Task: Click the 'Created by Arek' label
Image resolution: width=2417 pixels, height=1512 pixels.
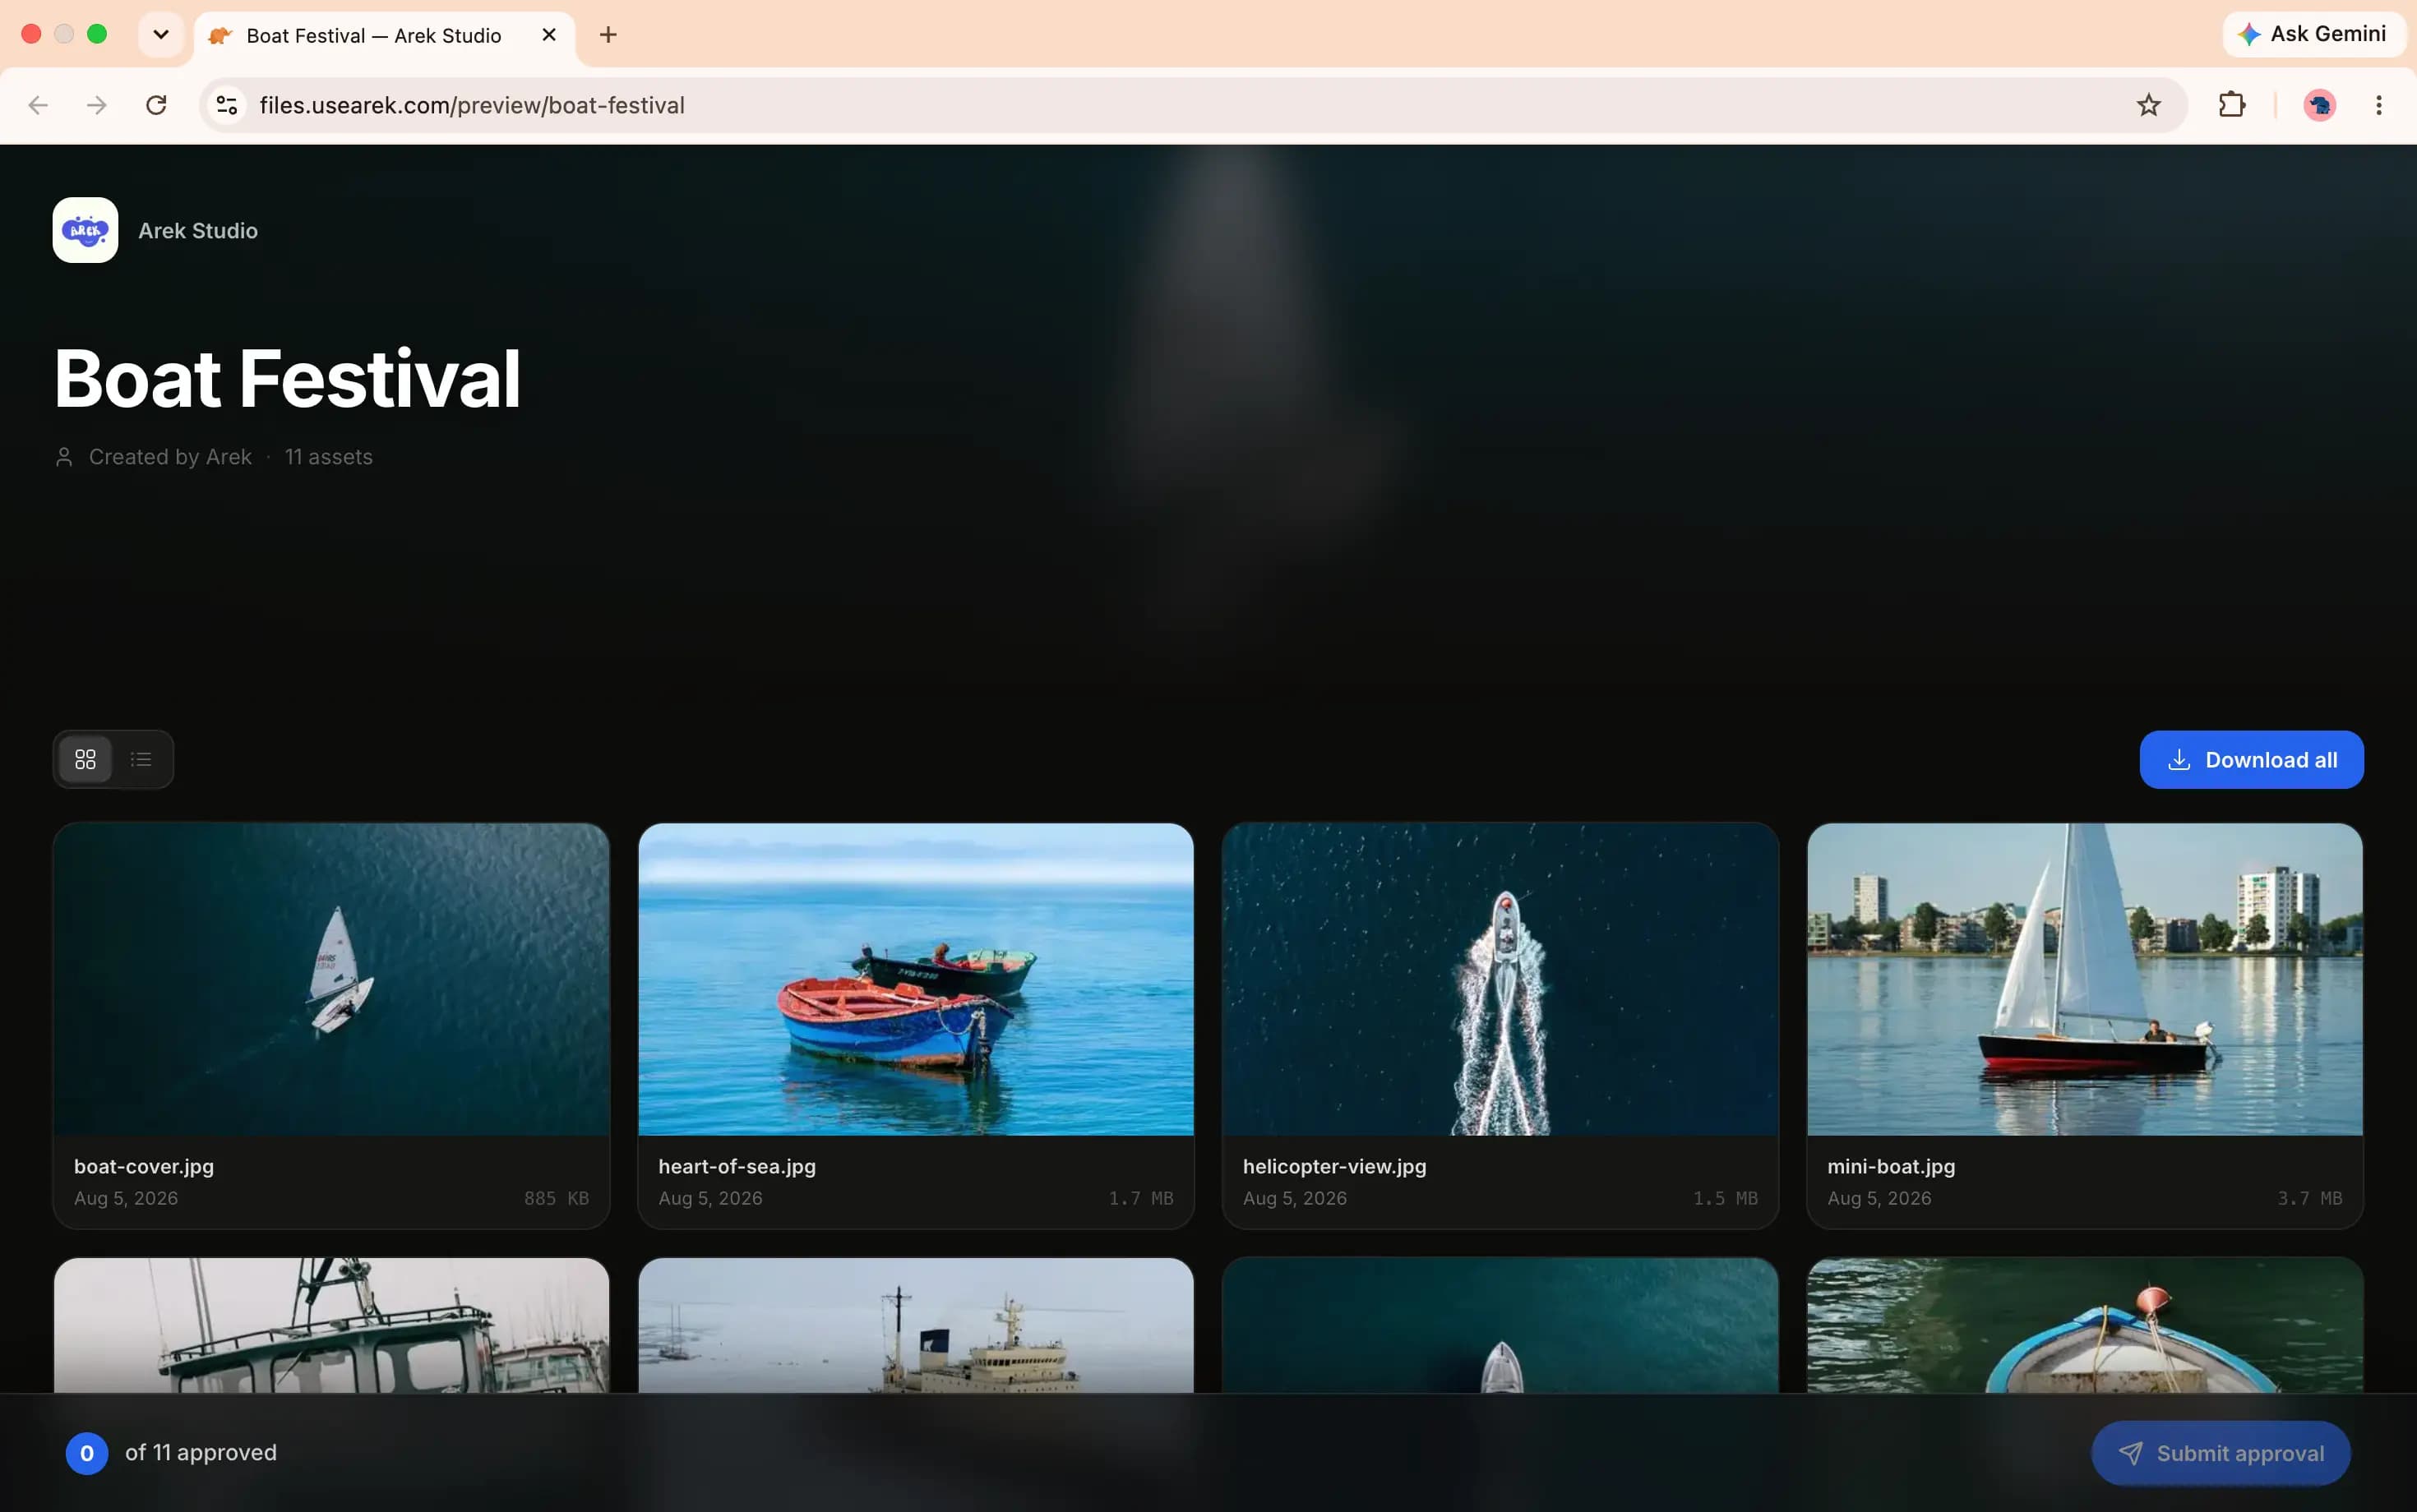Action: click(170, 457)
